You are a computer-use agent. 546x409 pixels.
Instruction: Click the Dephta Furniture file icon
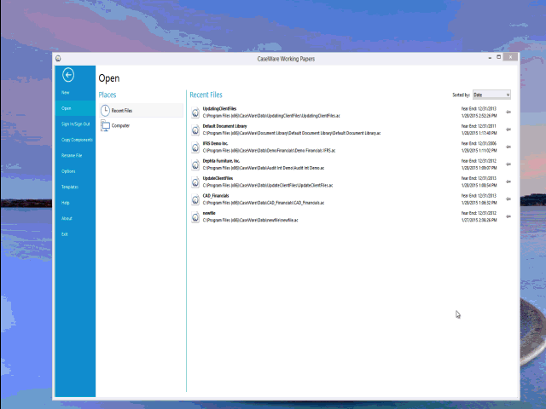(195, 164)
